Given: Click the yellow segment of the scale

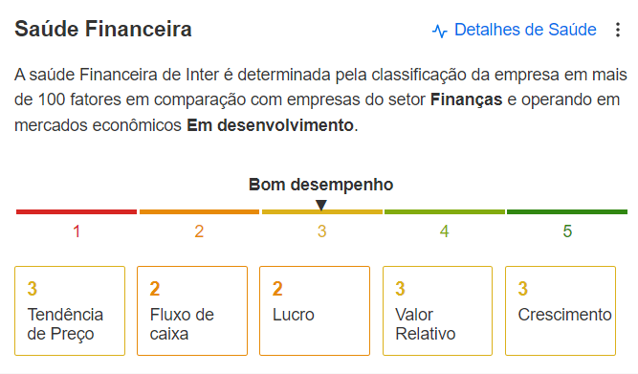Looking at the screenshot, I should 322,211.
